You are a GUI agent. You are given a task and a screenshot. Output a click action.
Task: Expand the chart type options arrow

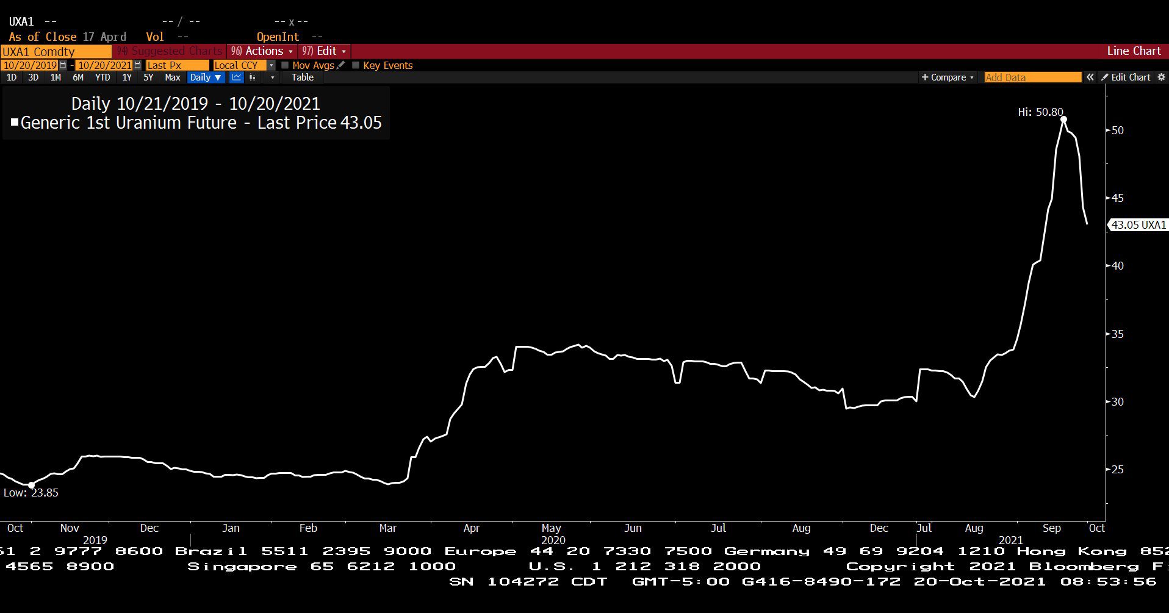point(272,77)
